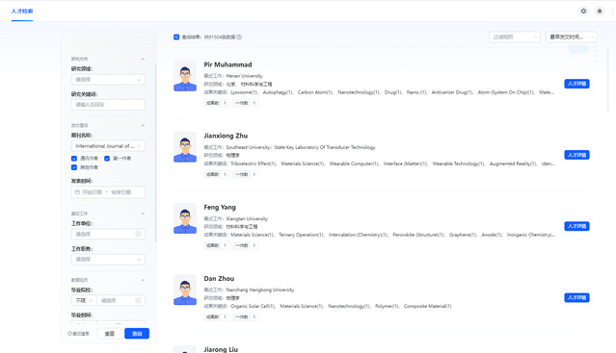
Task: Click calendar icon in date range field
Action: [77, 192]
